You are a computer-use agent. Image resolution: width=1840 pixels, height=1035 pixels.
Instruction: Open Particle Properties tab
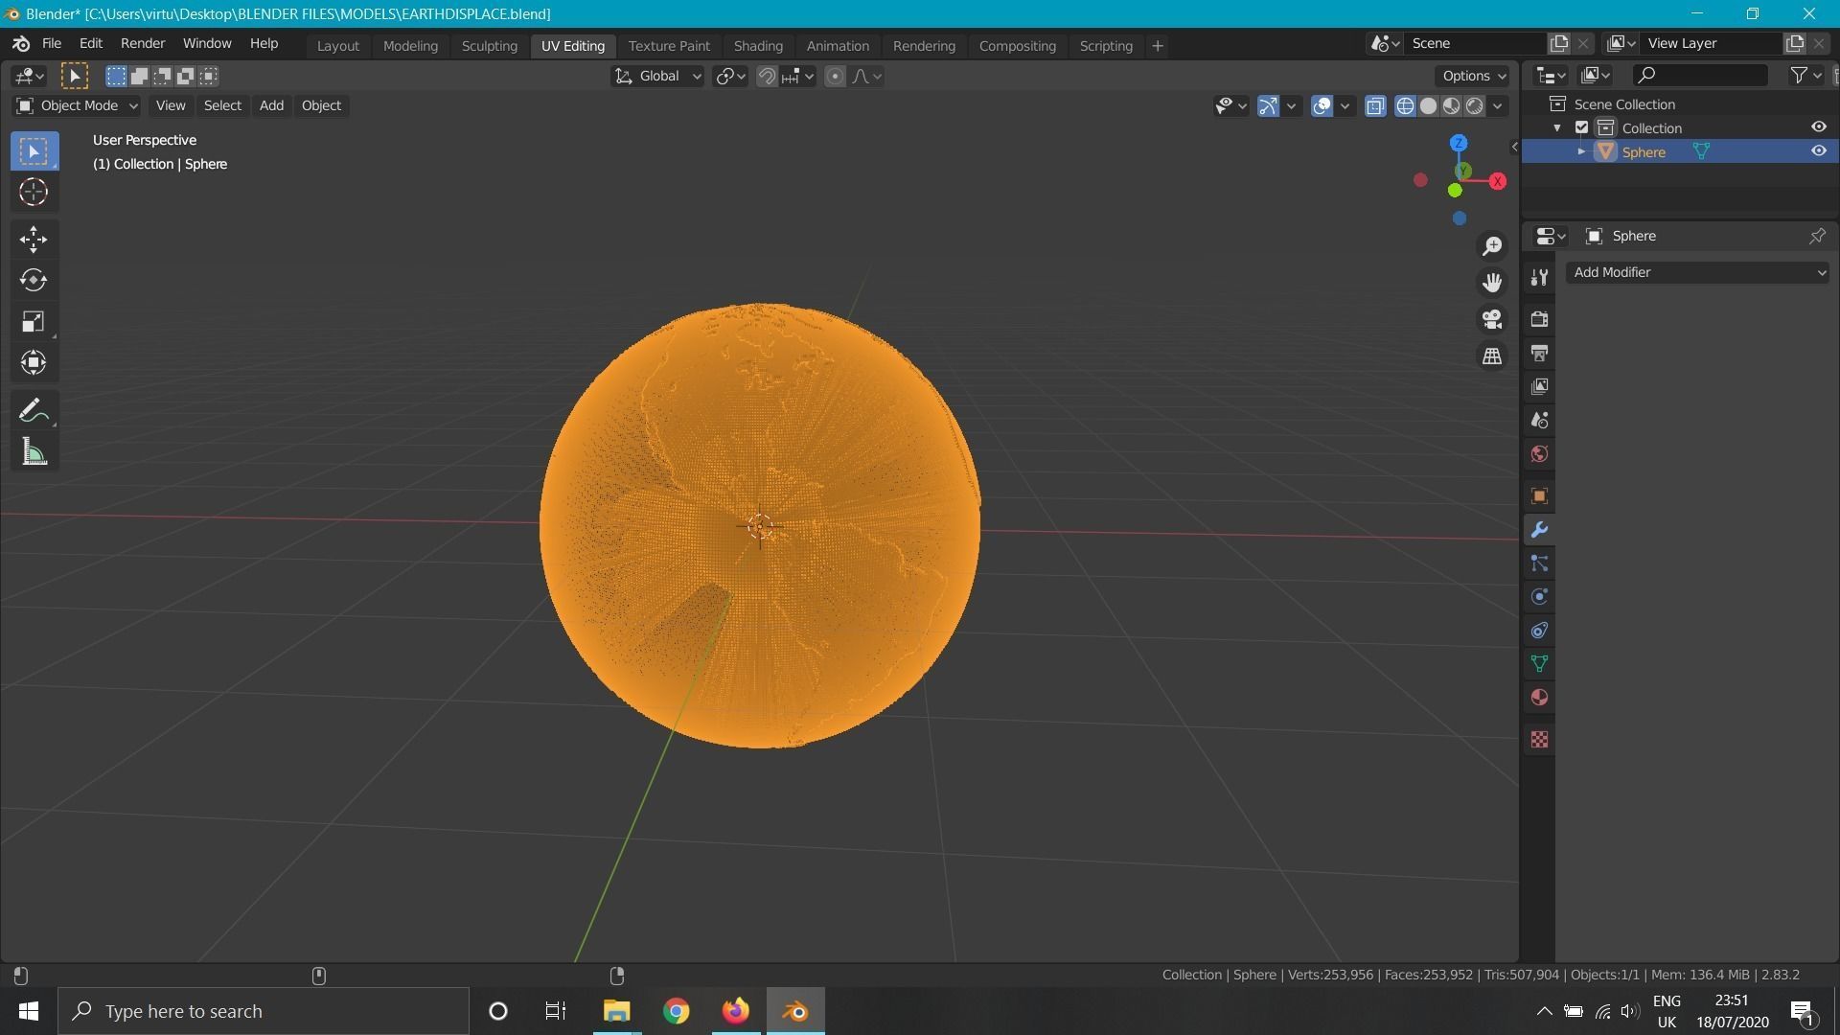(x=1539, y=563)
